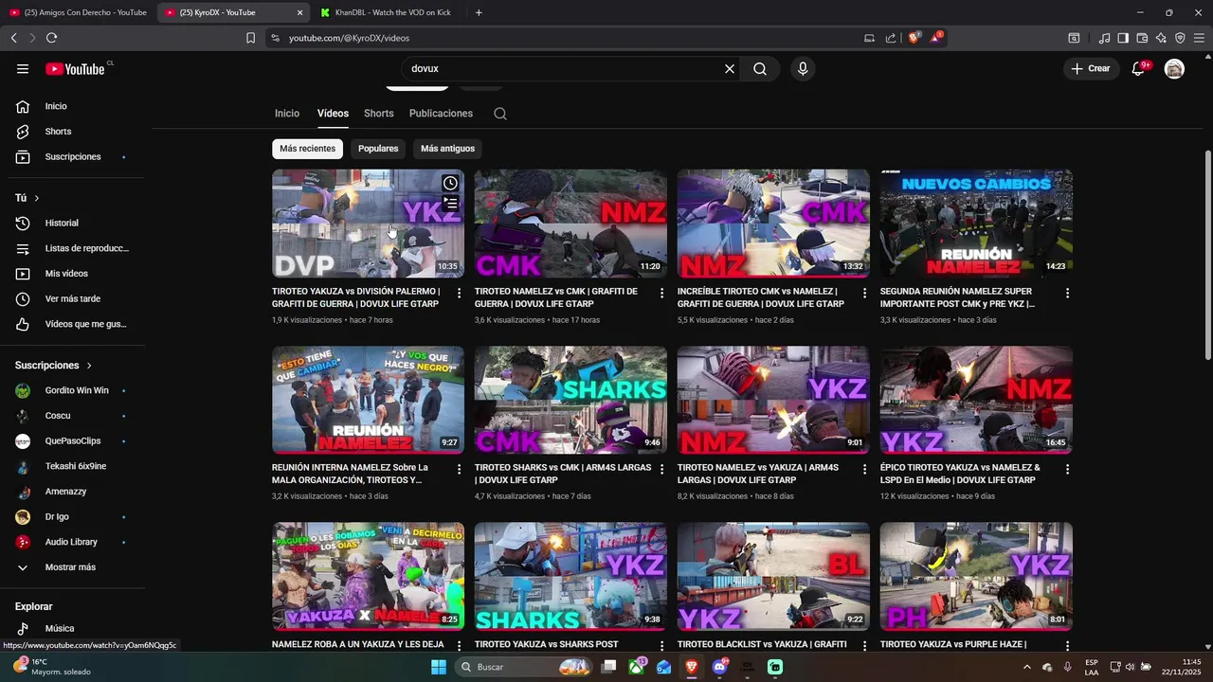Open options for ÉPICO TIROTEO YAKUZA vs NAMELEZ

click(1067, 470)
